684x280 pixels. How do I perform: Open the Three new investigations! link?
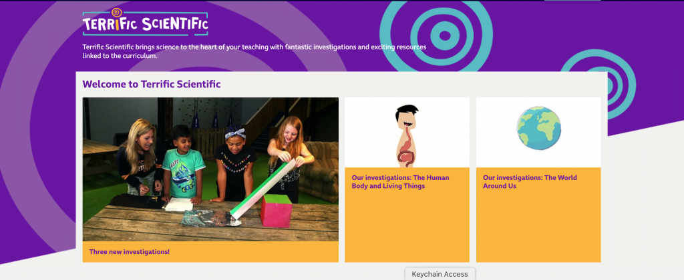click(129, 252)
